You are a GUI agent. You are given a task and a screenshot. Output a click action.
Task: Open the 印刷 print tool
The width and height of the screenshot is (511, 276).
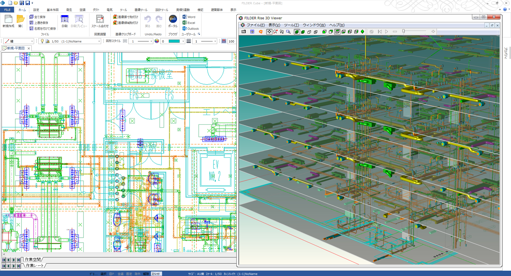64,19
